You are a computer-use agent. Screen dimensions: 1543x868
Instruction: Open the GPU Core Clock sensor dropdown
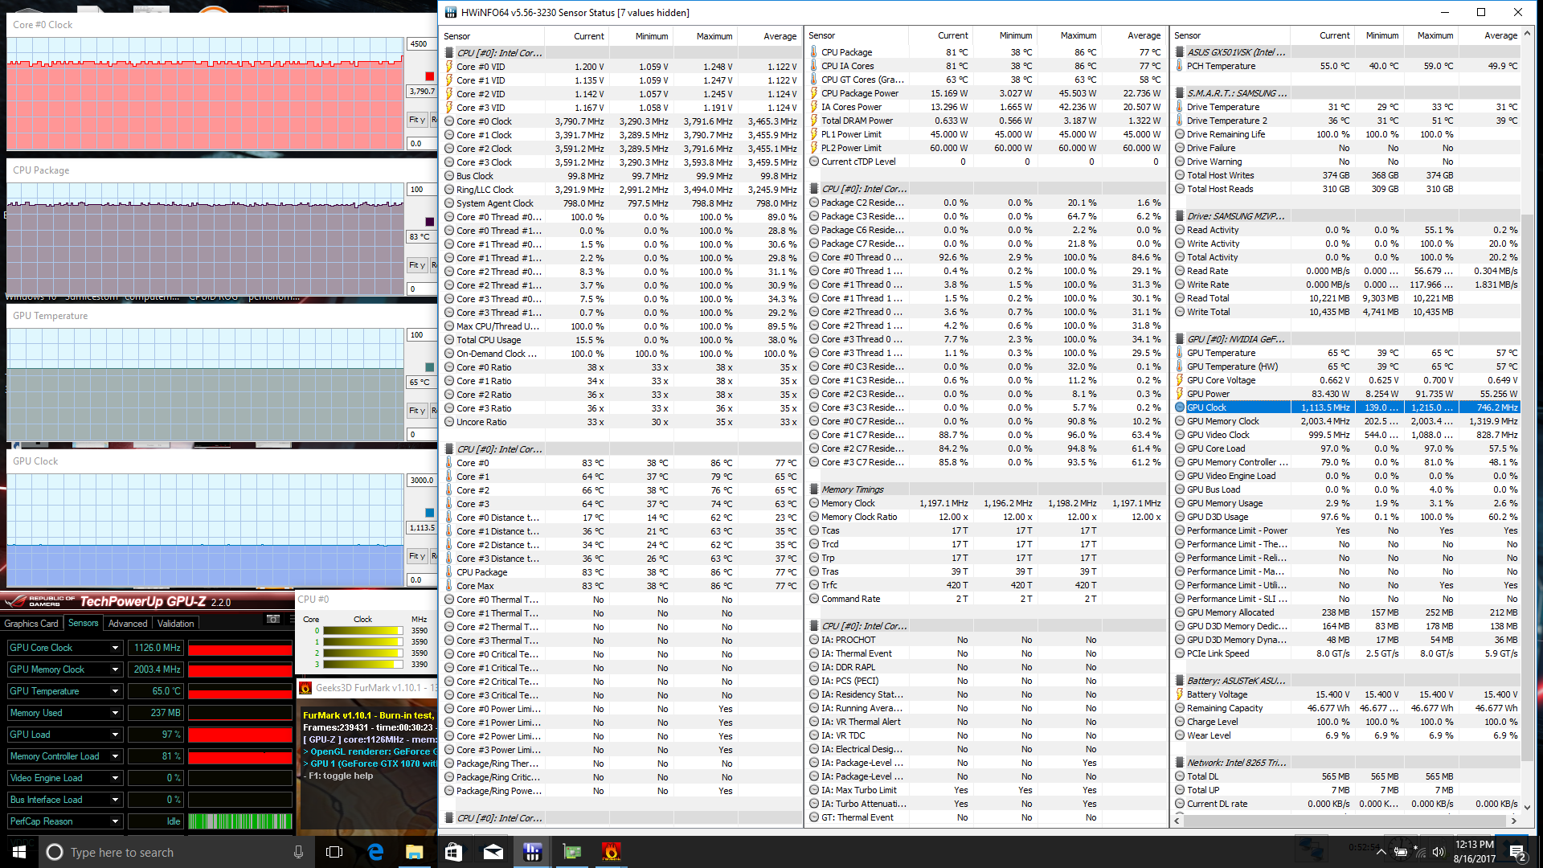pyautogui.click(x=115, y=648)
